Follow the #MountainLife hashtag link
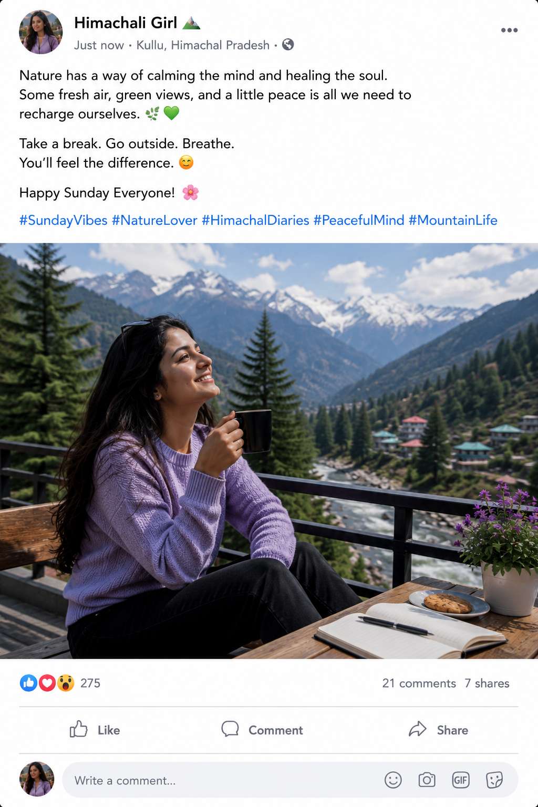Screen dimensions: 538x807 (453, 220)
